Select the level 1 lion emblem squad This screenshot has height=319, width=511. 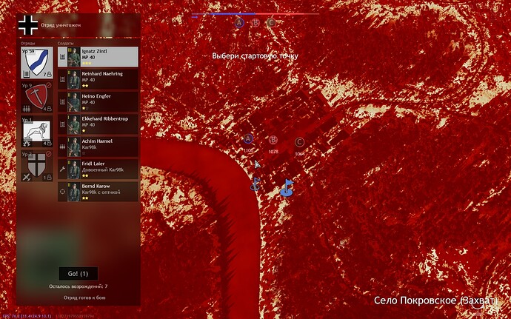click(x=37, y=131)
